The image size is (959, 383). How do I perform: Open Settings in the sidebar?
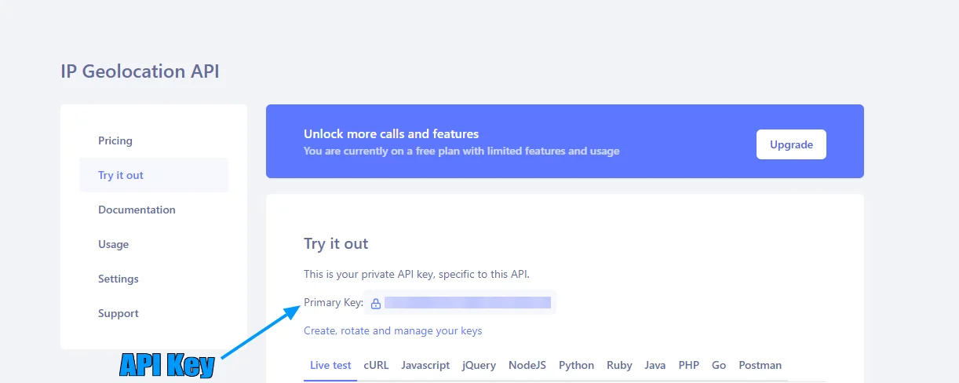[x=119, y=279]
